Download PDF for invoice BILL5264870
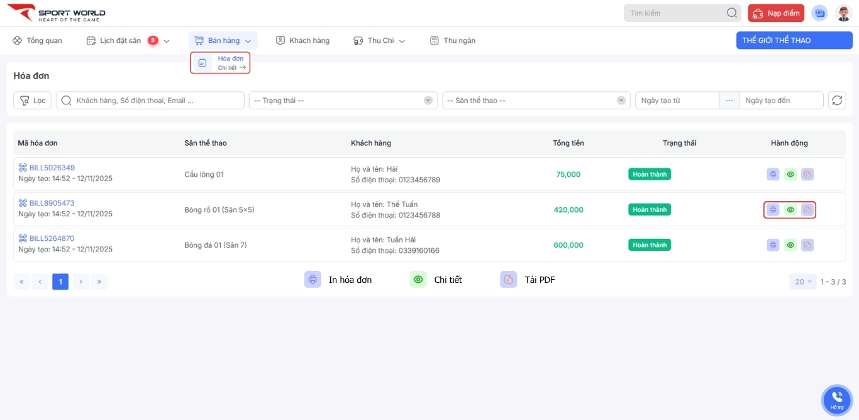 point(807,245)
